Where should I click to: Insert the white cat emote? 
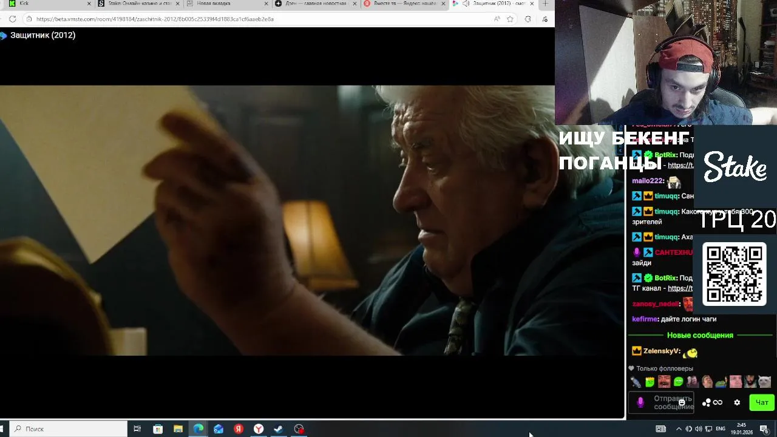coord(764,382)
